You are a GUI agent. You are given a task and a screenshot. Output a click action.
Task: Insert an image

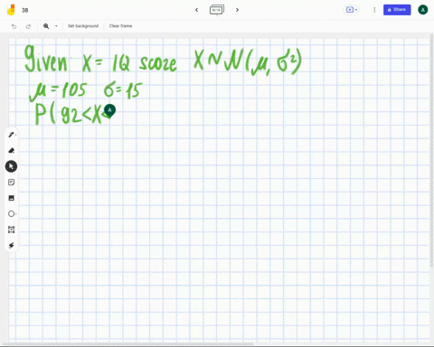coord(12,198)
